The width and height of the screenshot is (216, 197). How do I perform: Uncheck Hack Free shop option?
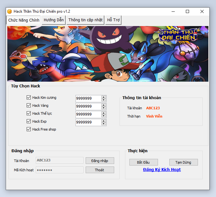(x=29, y=129)
